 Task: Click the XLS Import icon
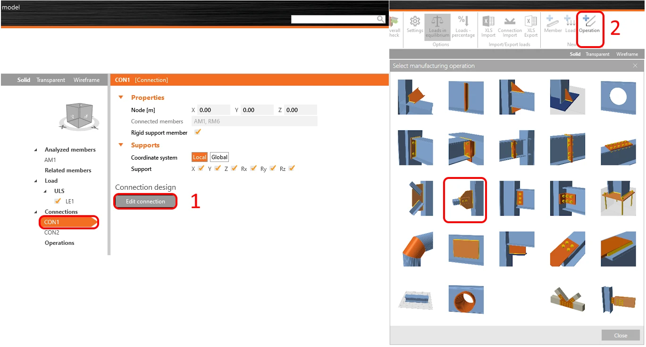[488, 26]
